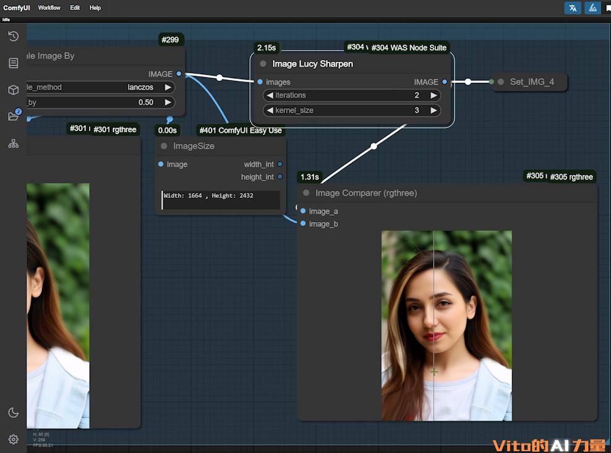611x453 pixels.
Task: Click the translate language icon in top bar
Action: (x=573, y=8)
